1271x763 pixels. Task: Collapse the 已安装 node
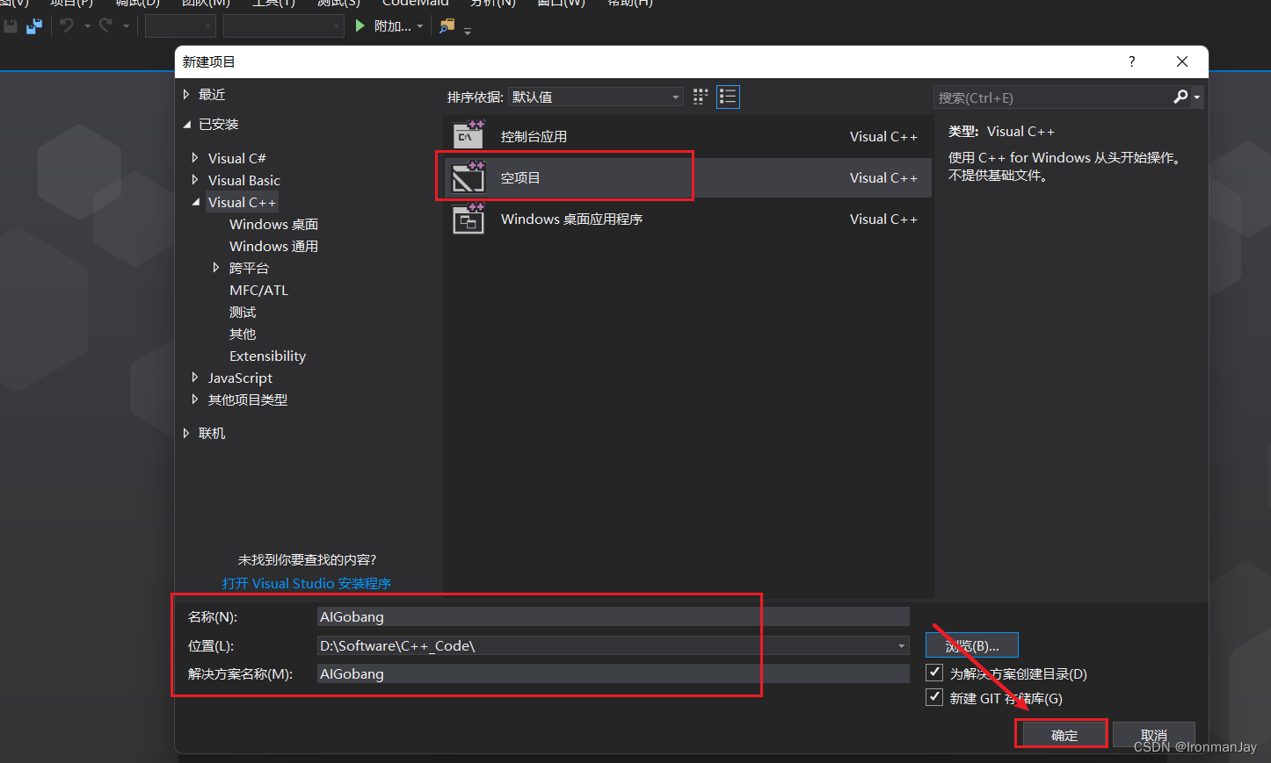tap(186, 125)
